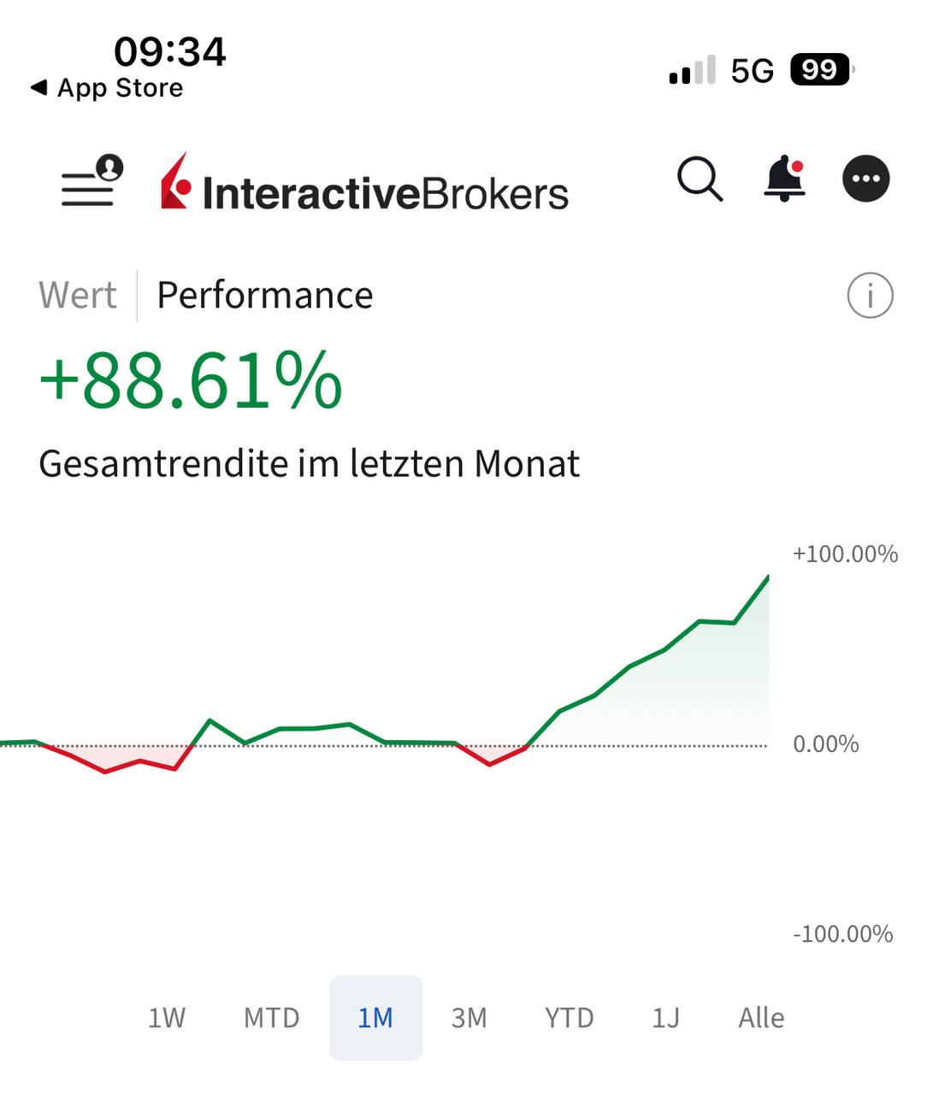Screen dimensions: 933x1094
Task: Show the Alle time range
Action: (x=761, y=1018)
